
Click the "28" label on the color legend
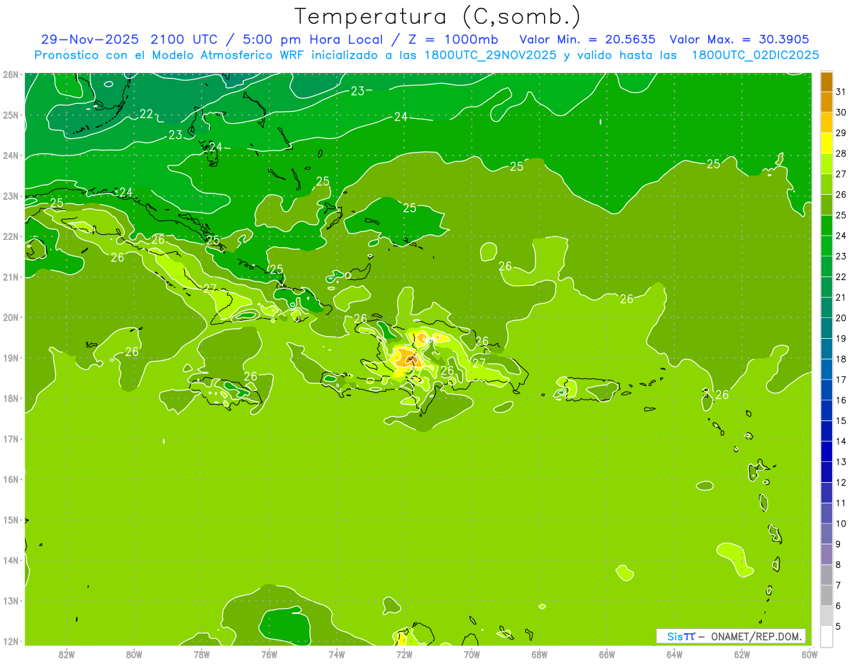tap(841, 153)
